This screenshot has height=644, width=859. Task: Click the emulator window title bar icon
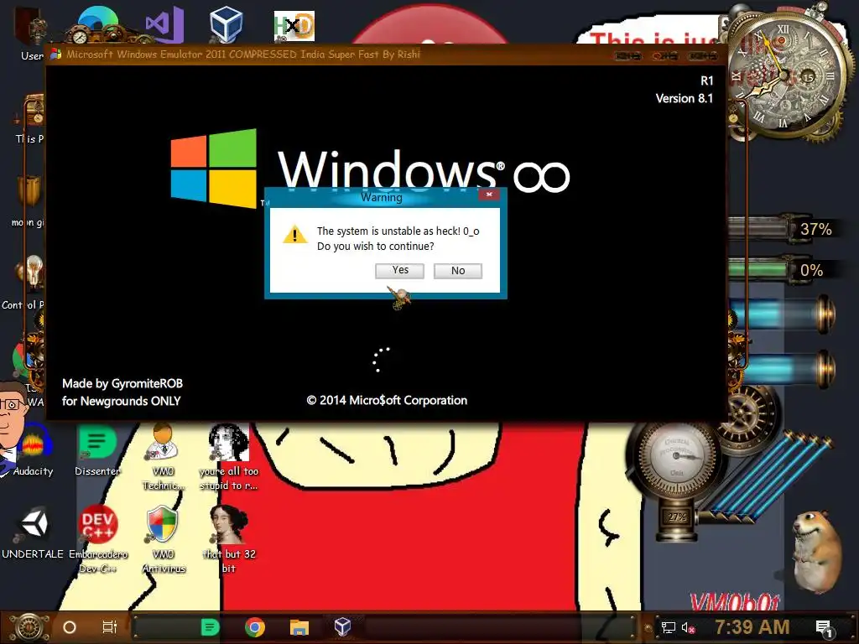pos(56,55)
